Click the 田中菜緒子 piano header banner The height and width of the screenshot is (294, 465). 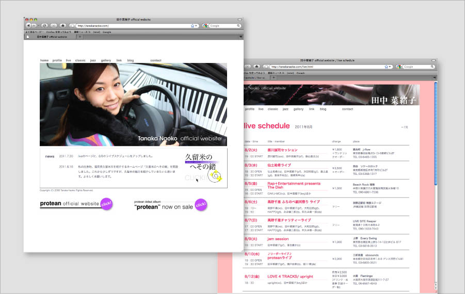point(331,95)
